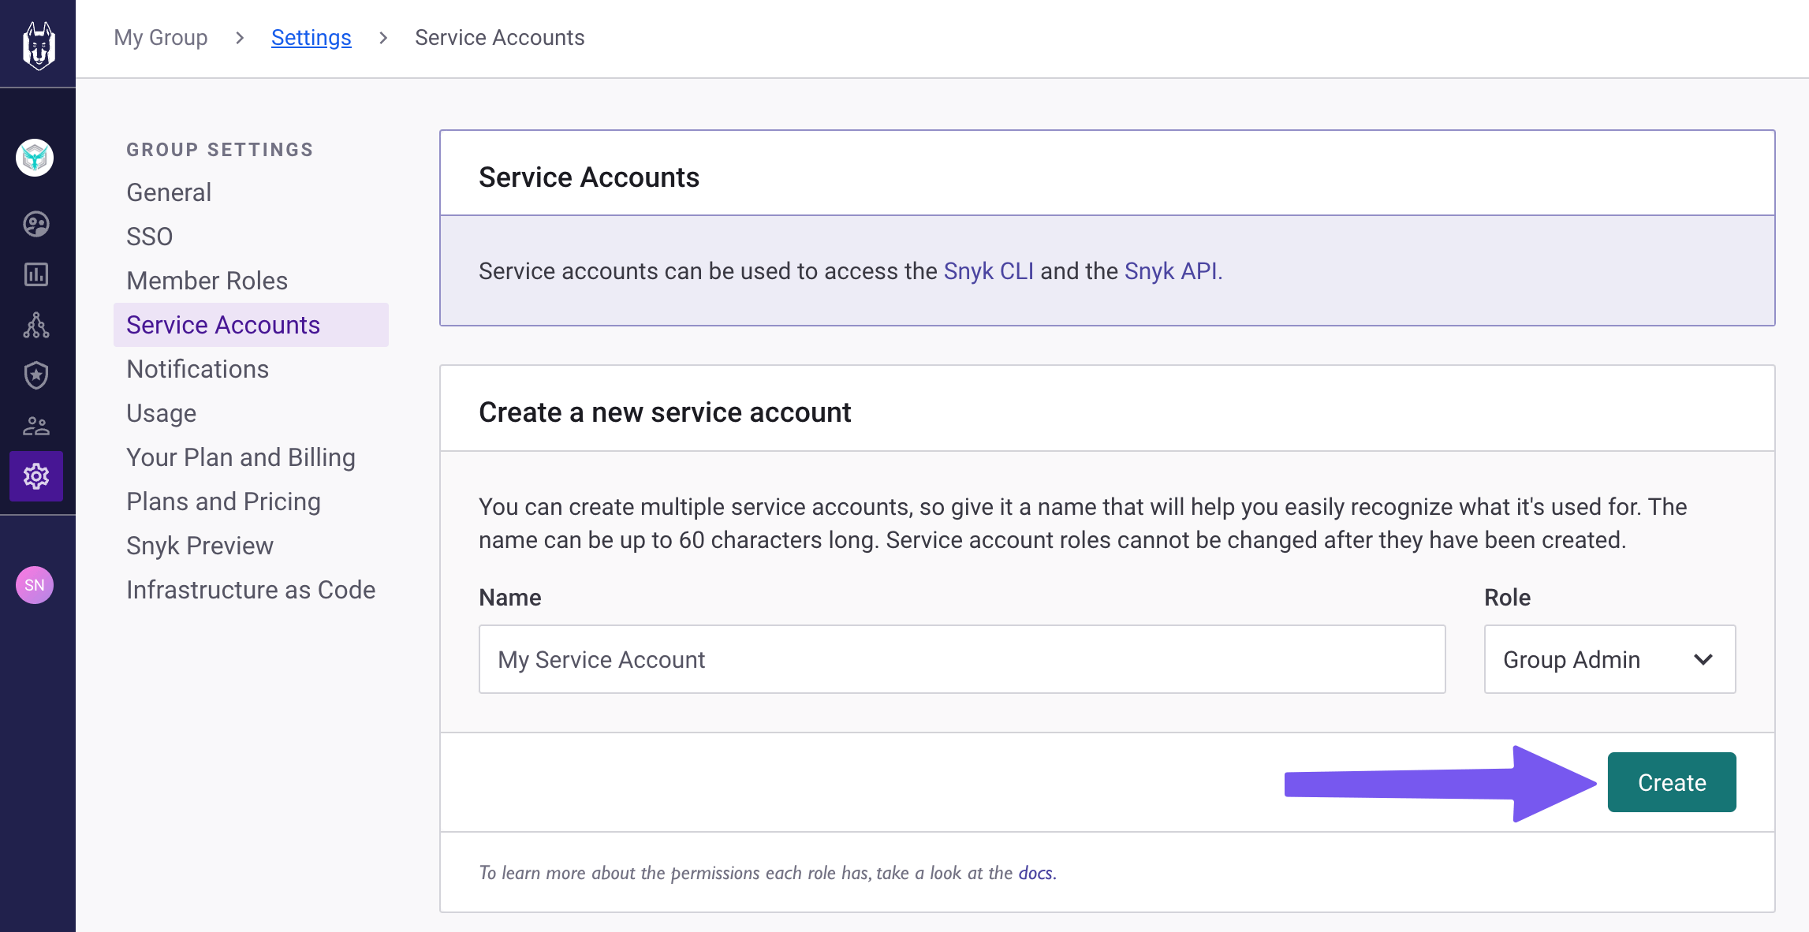Expand the Role dropdown

[x=1609, y=659]
